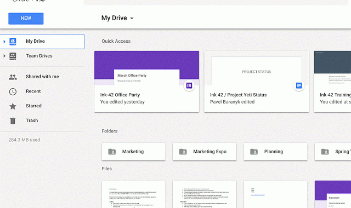This screenshot has height=208, width=351.
Task: Click the shared folder icon for Marketing
Action: pyautogui.click(x=112, y=152)
